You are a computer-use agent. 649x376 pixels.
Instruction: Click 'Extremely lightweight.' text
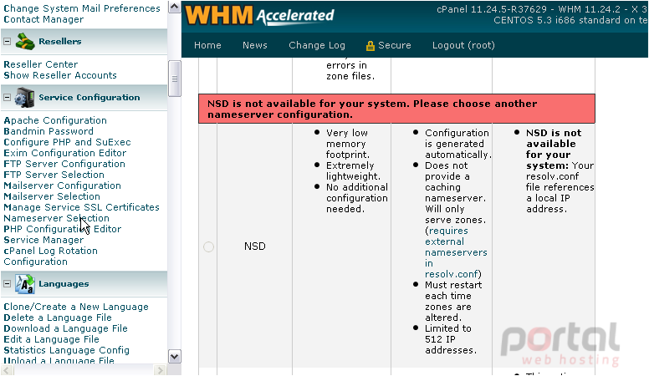click(353, 171)
